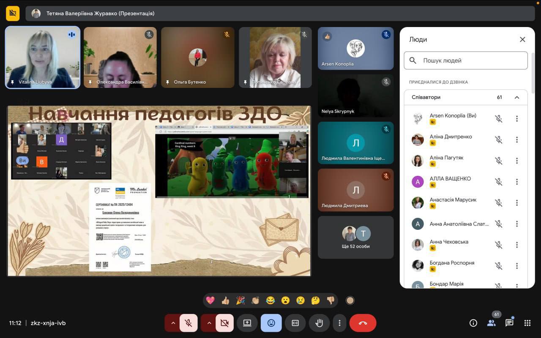Image resolution: width=541 pixels, height=338 pixels.
Task: Mute Аліна Пагутяк in people list
Action: point(499,161)
